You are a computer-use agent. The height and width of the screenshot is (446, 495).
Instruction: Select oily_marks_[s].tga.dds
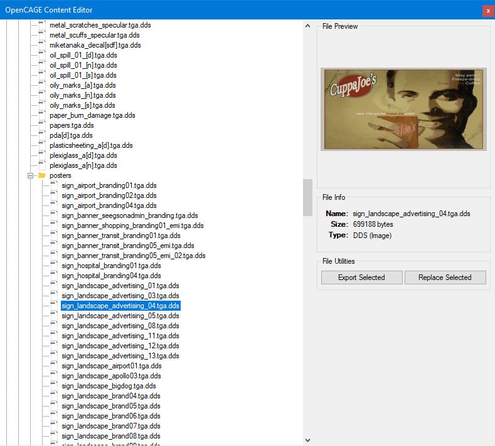tap(82, 105)
